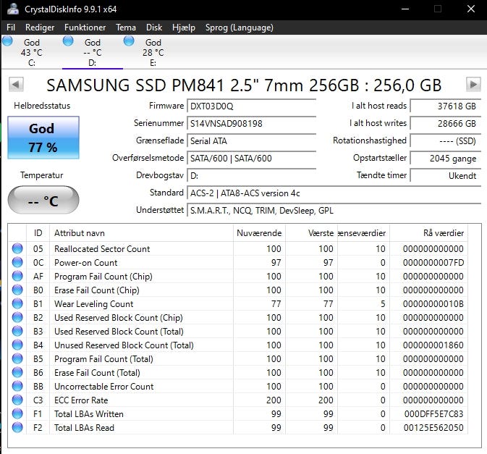Click status orb for Total LBAs Written
Viewport: 487px width, 454px height.
coord(17,414)
